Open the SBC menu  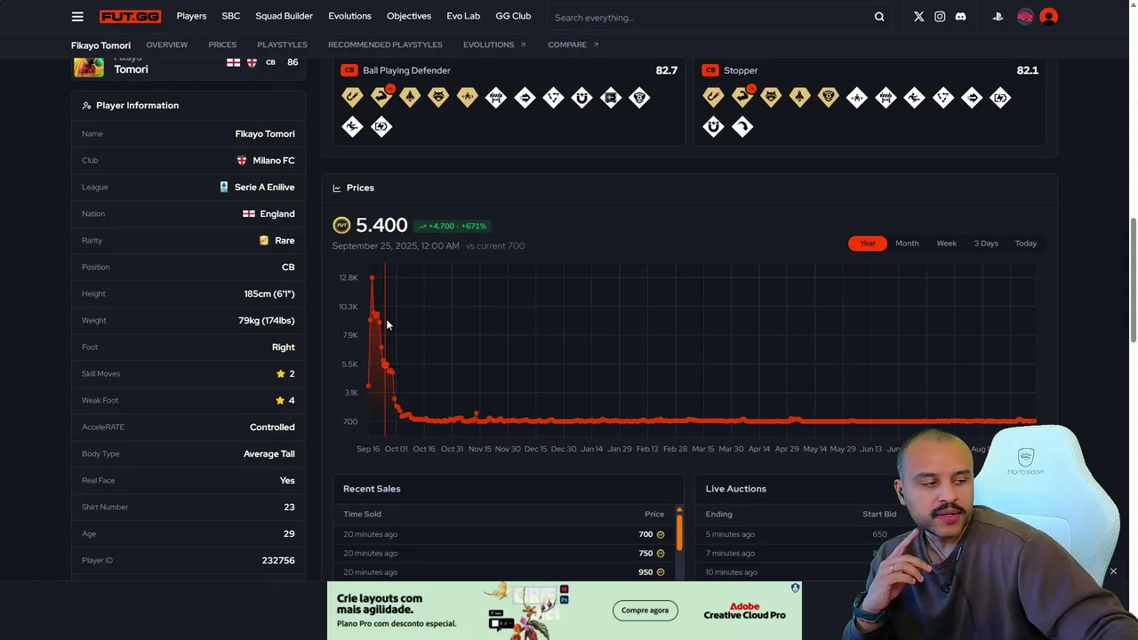point(230,16)
